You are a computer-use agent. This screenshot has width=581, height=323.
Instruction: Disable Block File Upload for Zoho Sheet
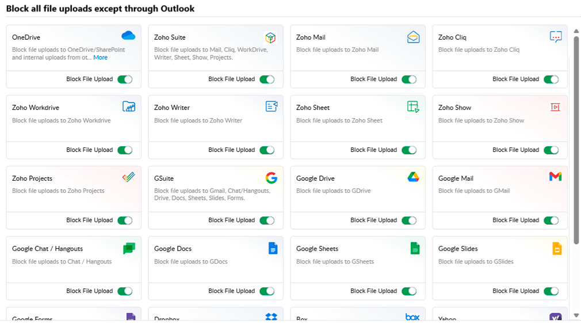tap(409, 150)
